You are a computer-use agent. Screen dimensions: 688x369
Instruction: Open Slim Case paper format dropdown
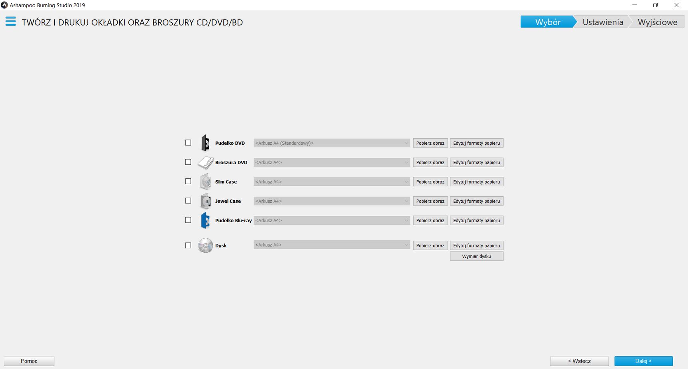point(332,182)
